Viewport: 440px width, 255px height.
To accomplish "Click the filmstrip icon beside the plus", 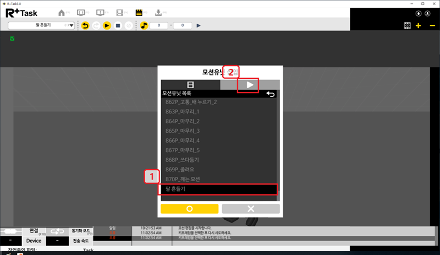I will coord(408,26).
